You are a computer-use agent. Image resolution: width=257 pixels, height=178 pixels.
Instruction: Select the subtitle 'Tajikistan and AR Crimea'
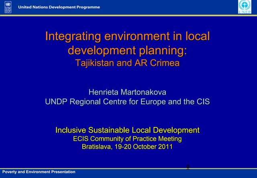point(128,63)
